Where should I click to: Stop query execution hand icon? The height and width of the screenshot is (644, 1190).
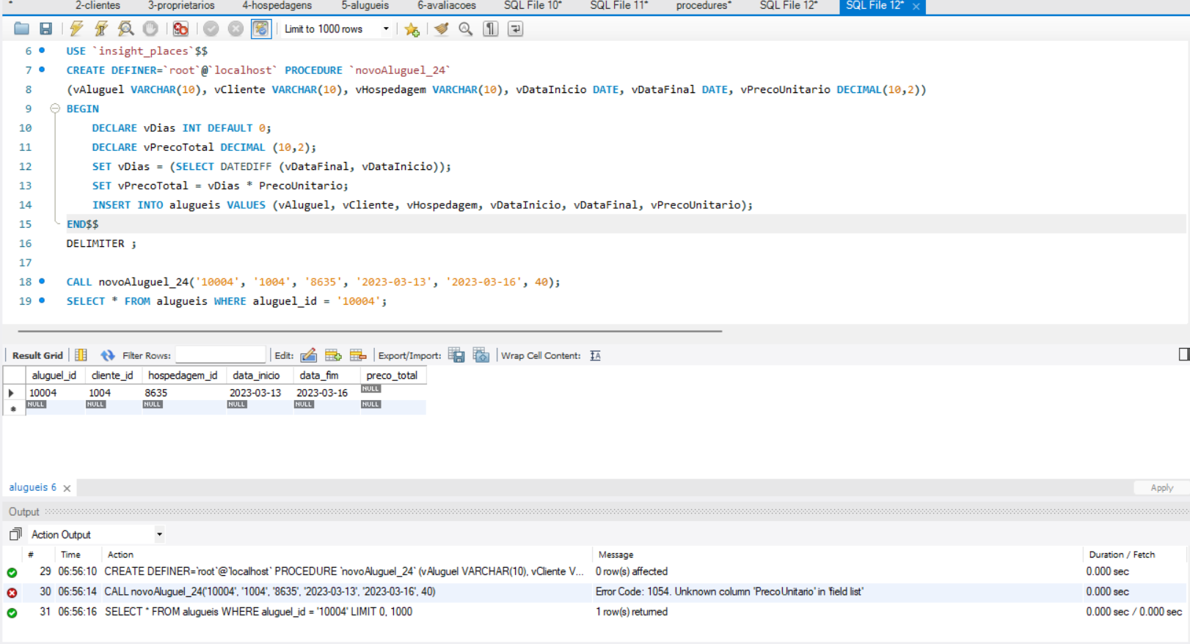[150, 29]
